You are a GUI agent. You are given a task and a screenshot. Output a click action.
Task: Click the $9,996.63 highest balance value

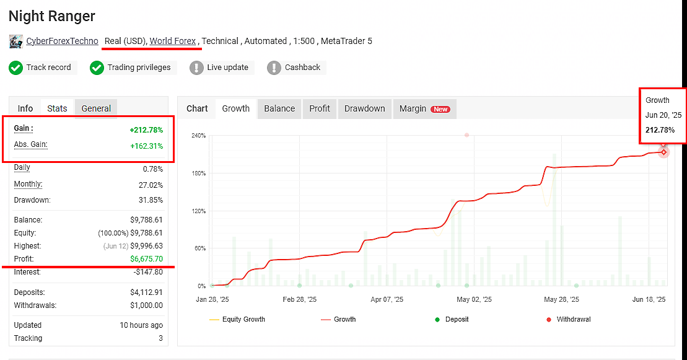[146, 246]
